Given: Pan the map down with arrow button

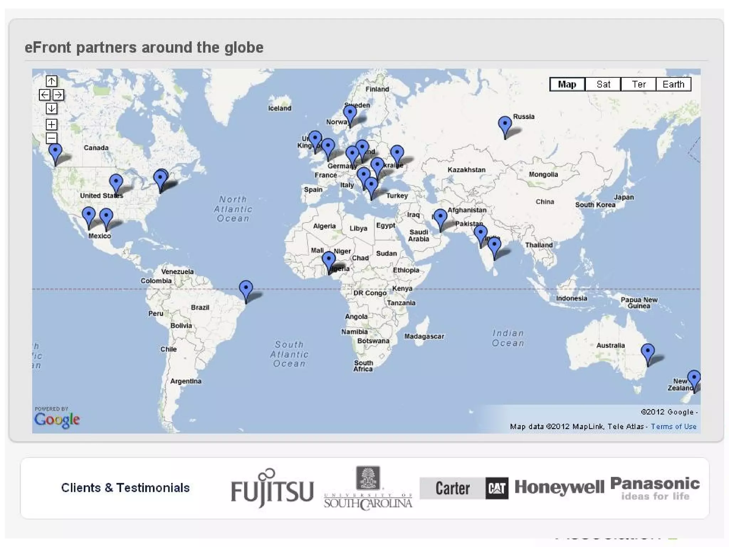Looking at the screenshot, I should 51,108.
